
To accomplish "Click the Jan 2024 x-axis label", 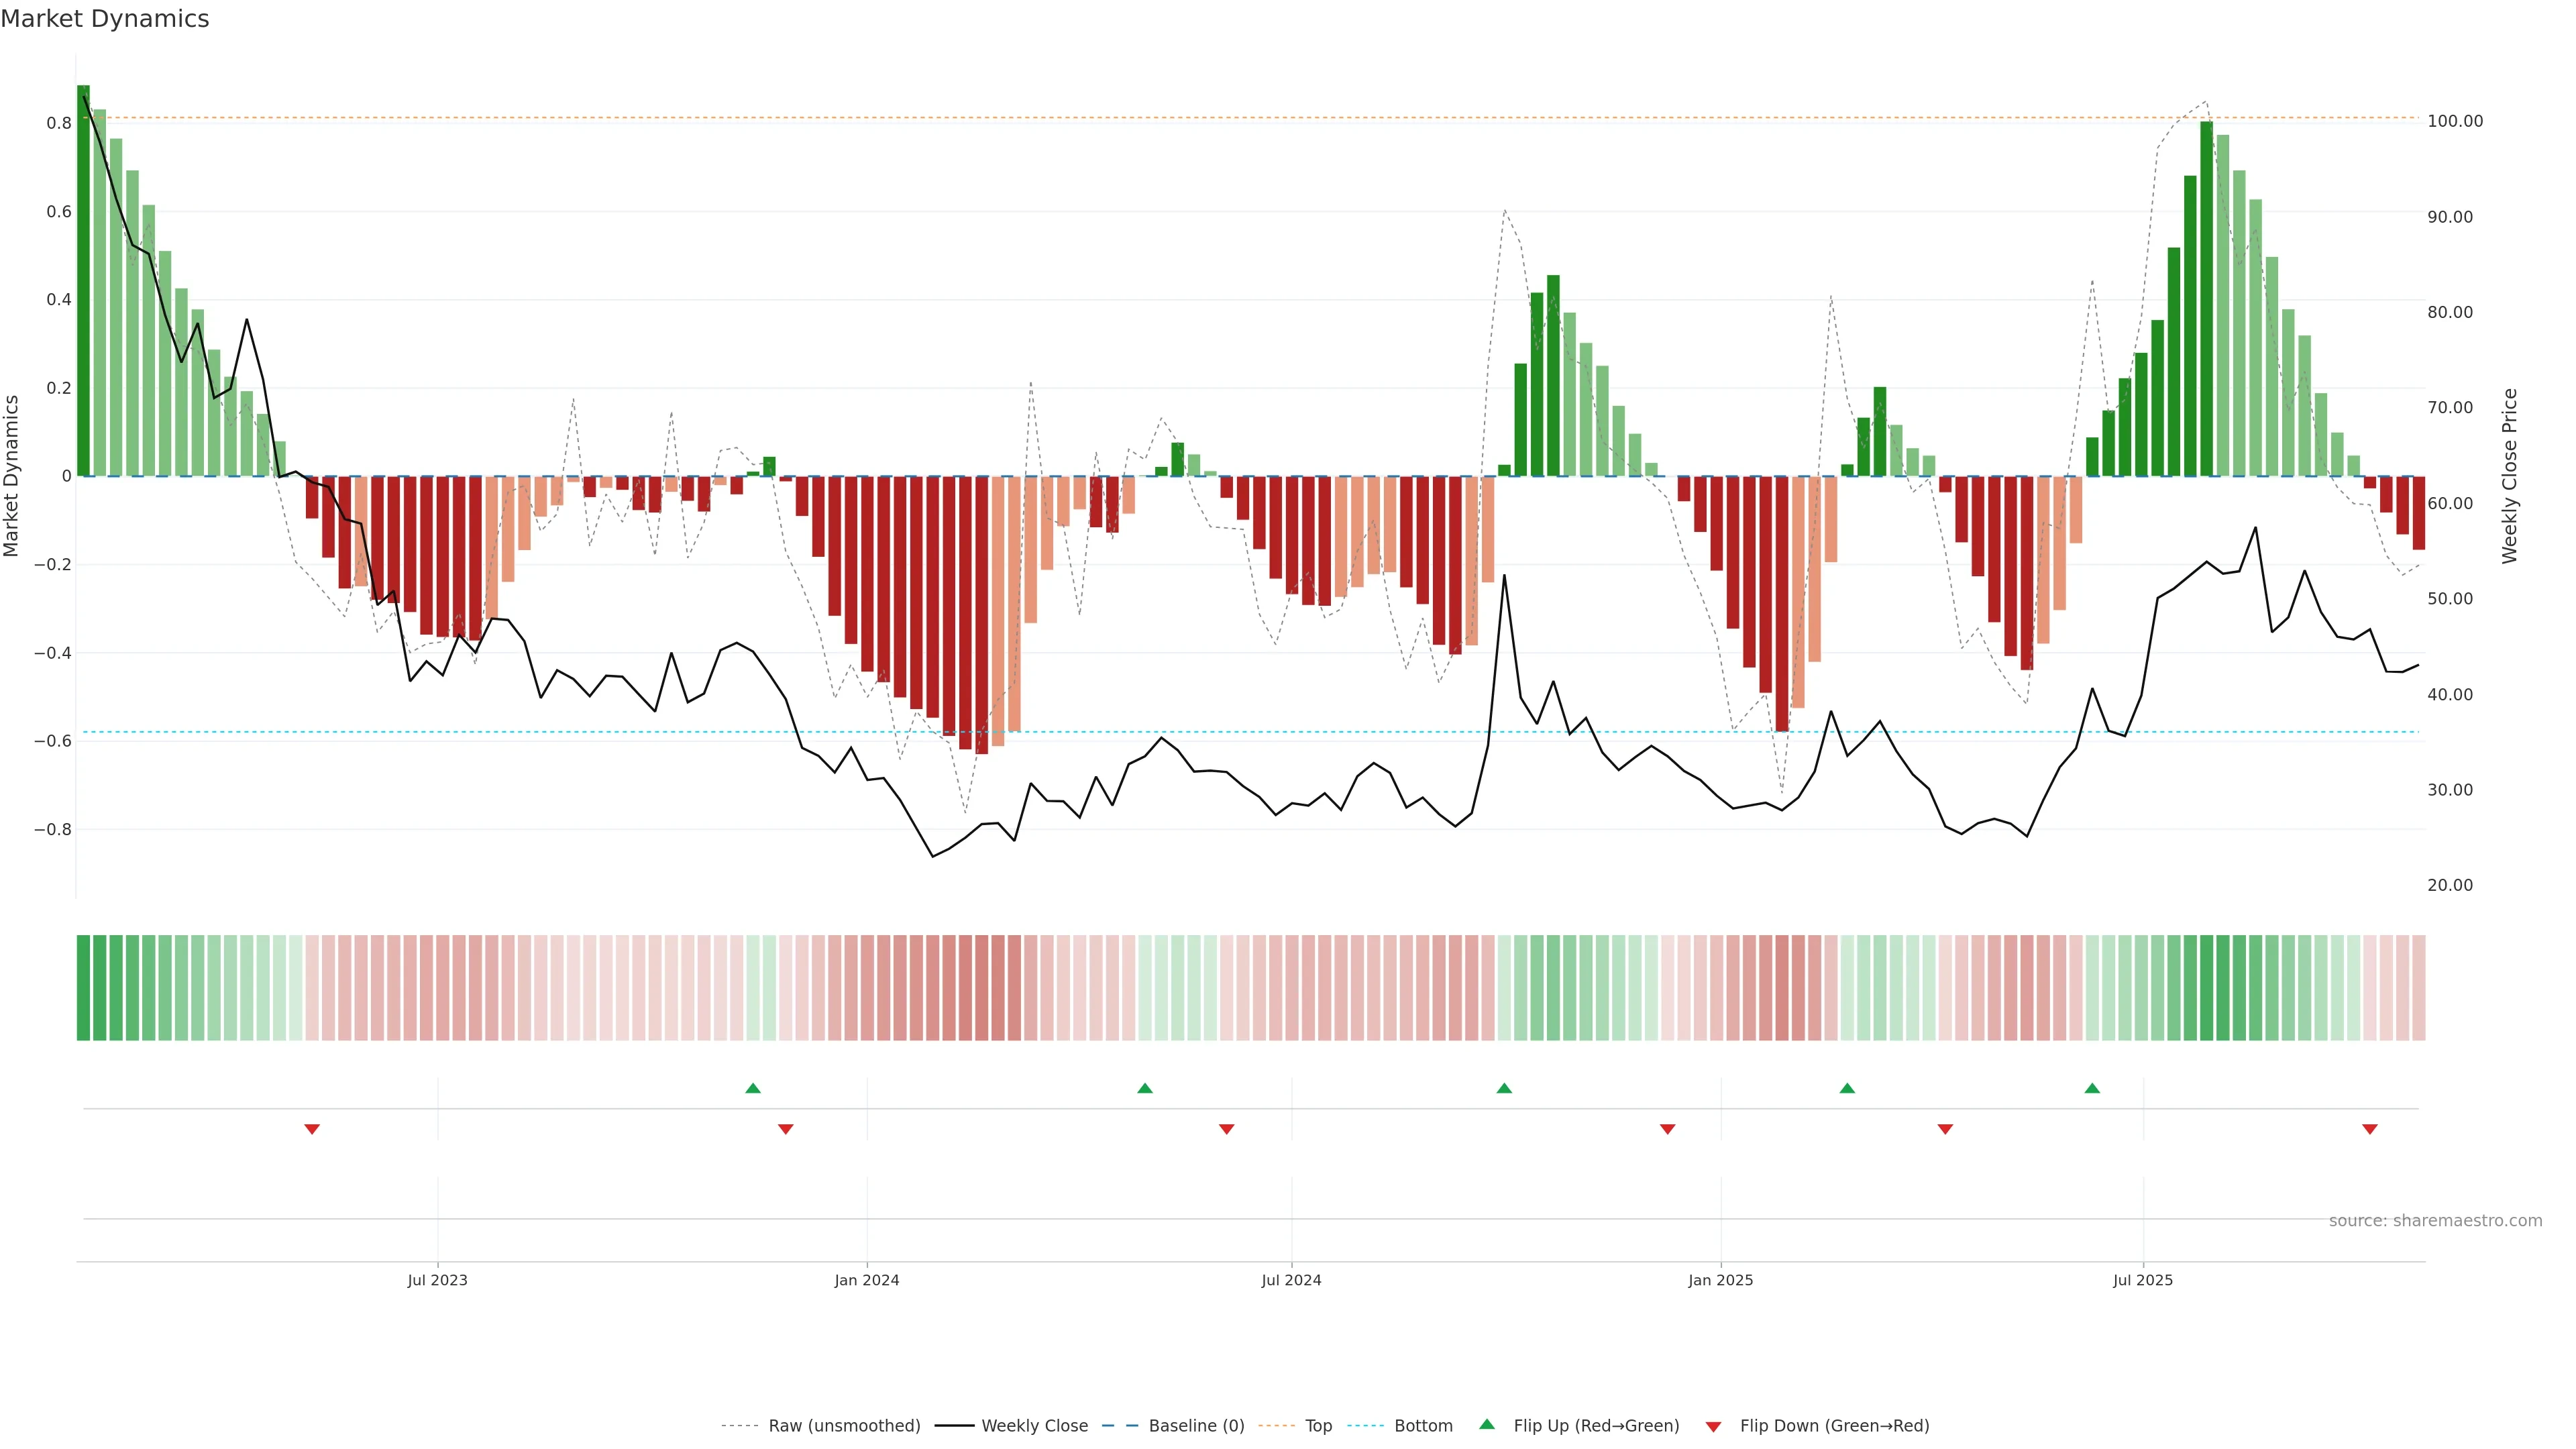I will pyautogui.click(x=866, y=1280).
